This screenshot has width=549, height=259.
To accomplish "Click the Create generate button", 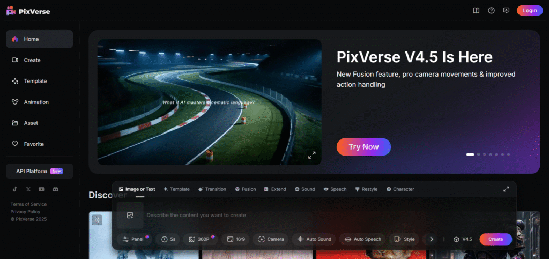I will (x=496, y=239).
